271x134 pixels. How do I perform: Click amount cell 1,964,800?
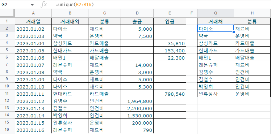(x=137, y=101)
